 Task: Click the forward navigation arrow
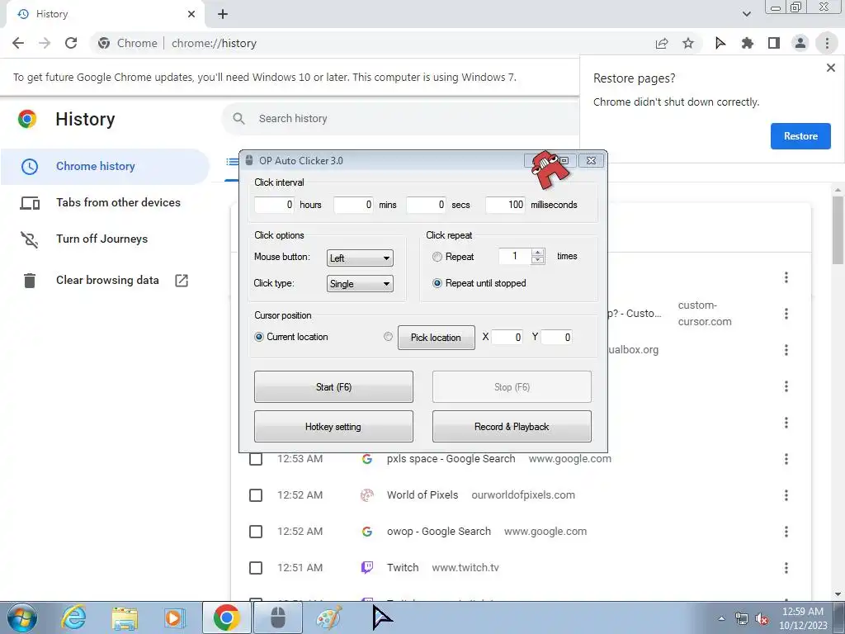45,43
